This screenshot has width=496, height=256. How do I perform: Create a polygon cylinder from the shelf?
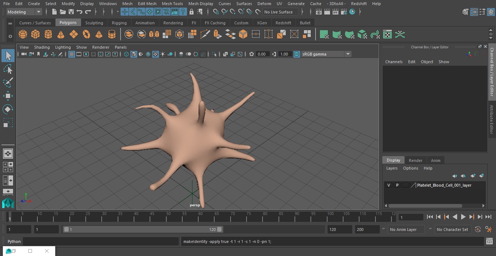pos(48,34)
